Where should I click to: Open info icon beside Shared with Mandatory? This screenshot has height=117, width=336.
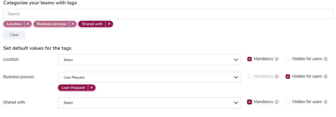[x=277, y=102]
